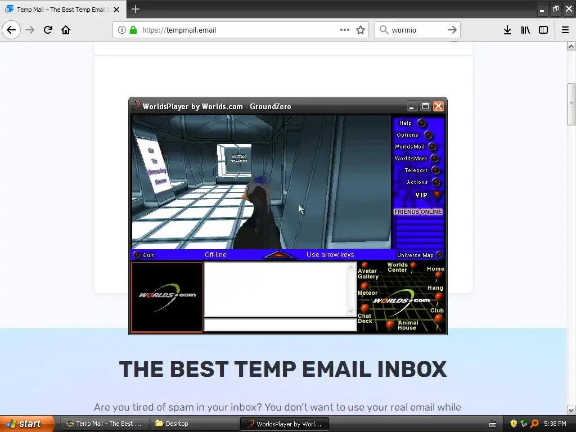This screenshot has height=432, width=576.
Task: Click the Teleport button
Action: pos(435,170)
